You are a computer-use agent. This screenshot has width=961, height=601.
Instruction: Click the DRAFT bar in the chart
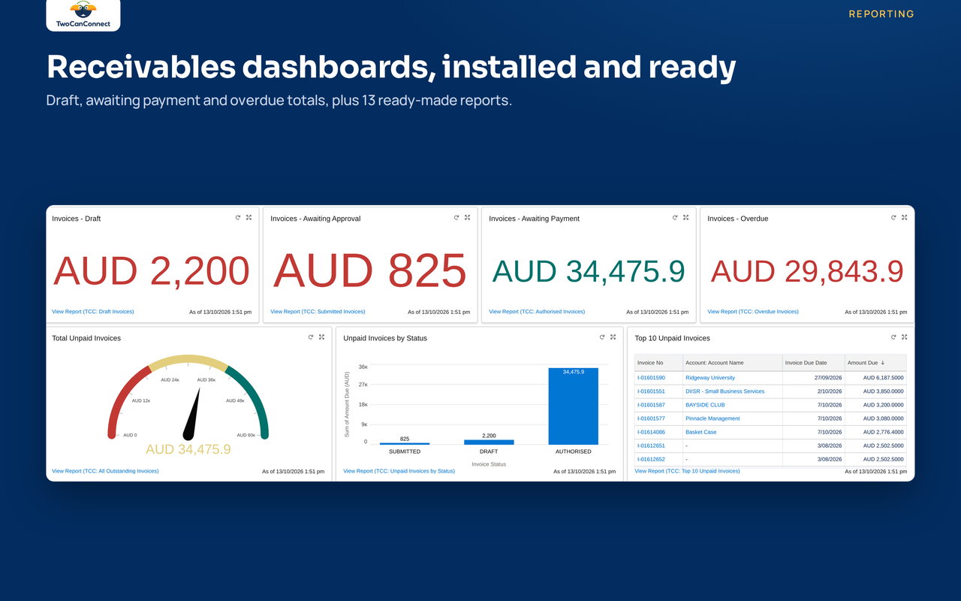(489, 442)
